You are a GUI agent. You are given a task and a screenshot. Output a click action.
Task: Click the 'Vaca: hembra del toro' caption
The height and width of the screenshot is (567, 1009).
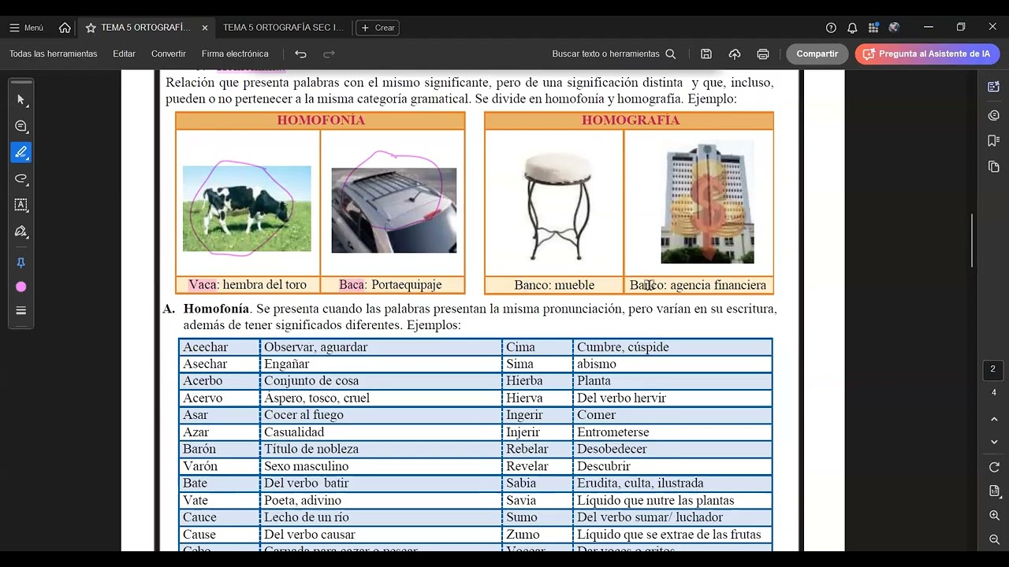(248, 285)
